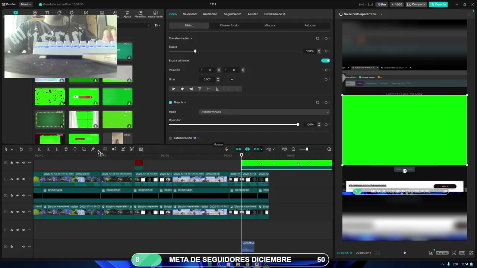
Task: Select the crop tool in timeline toolbar
Action: [x=84, y=149]
